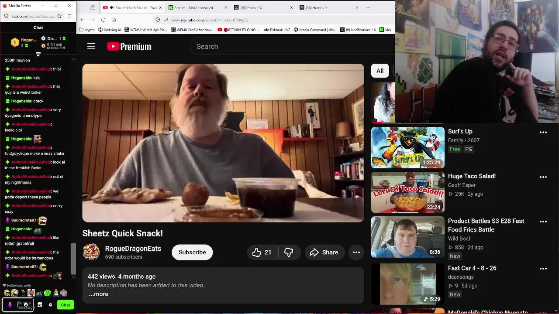
Task: Collapse the chat leaderboard handle
Action: point(38,54)
